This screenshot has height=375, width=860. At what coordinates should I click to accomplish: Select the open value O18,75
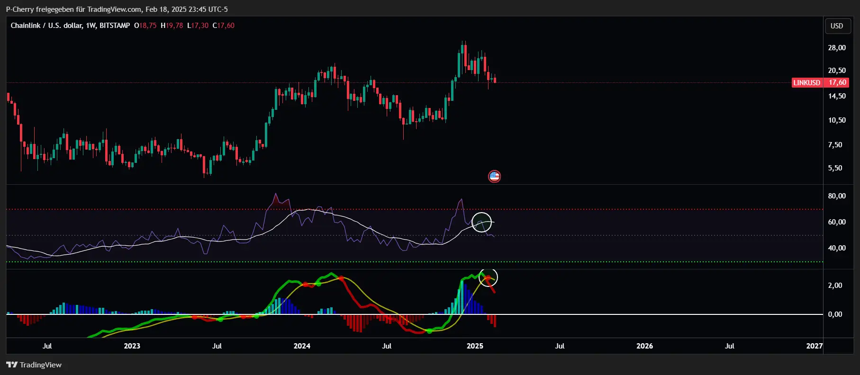145,26
